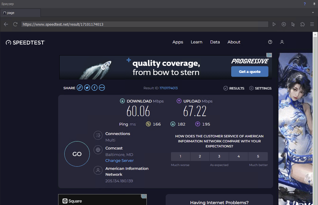Click the URL address bar field
This screenshot has height=205, width=318.
coord(145,24)
